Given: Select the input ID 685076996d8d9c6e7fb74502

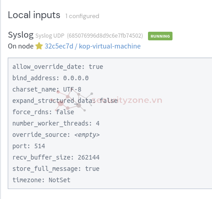Looking at the screenshot, I should pos(105,36).
